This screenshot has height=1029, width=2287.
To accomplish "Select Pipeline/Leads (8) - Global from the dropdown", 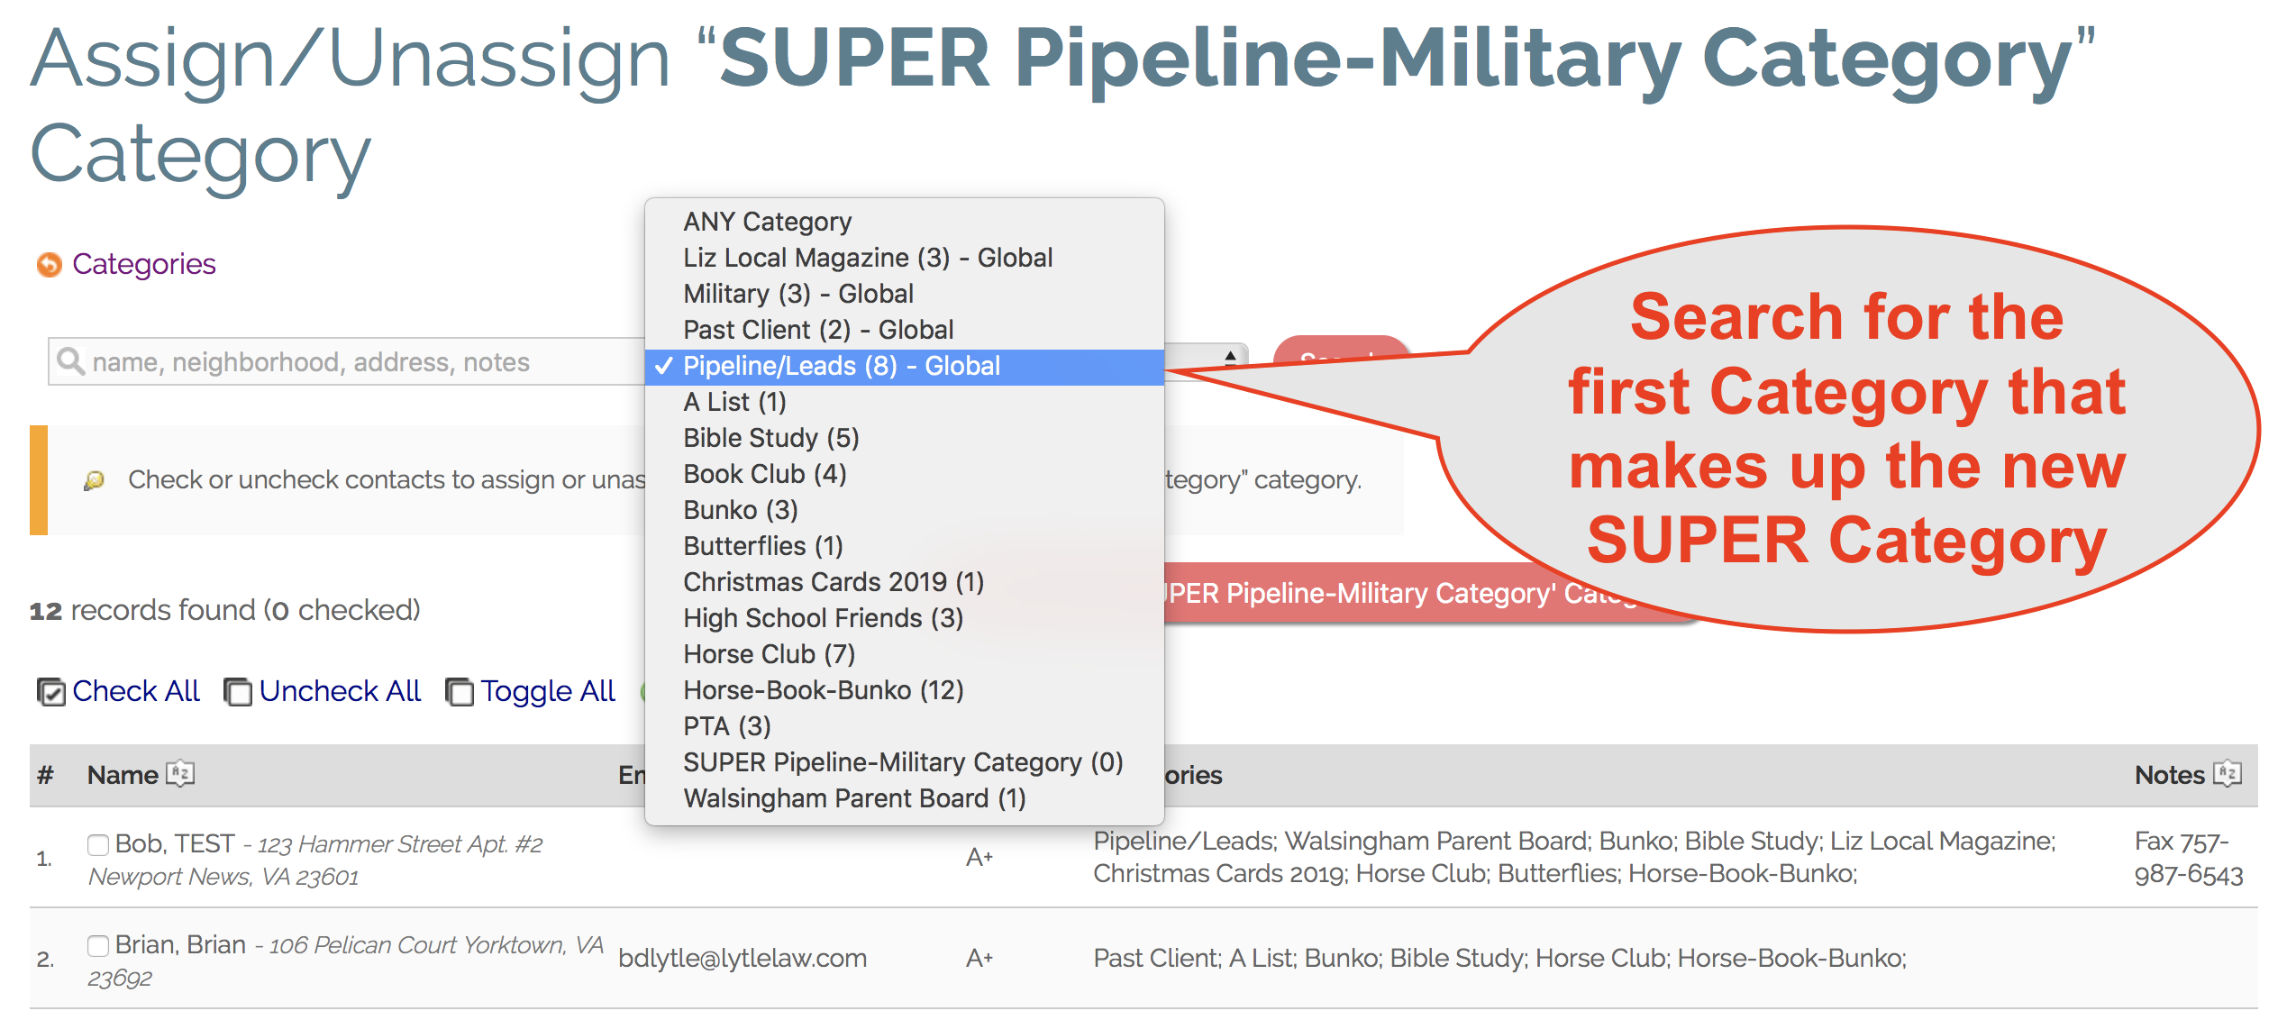I will (841, 365).
